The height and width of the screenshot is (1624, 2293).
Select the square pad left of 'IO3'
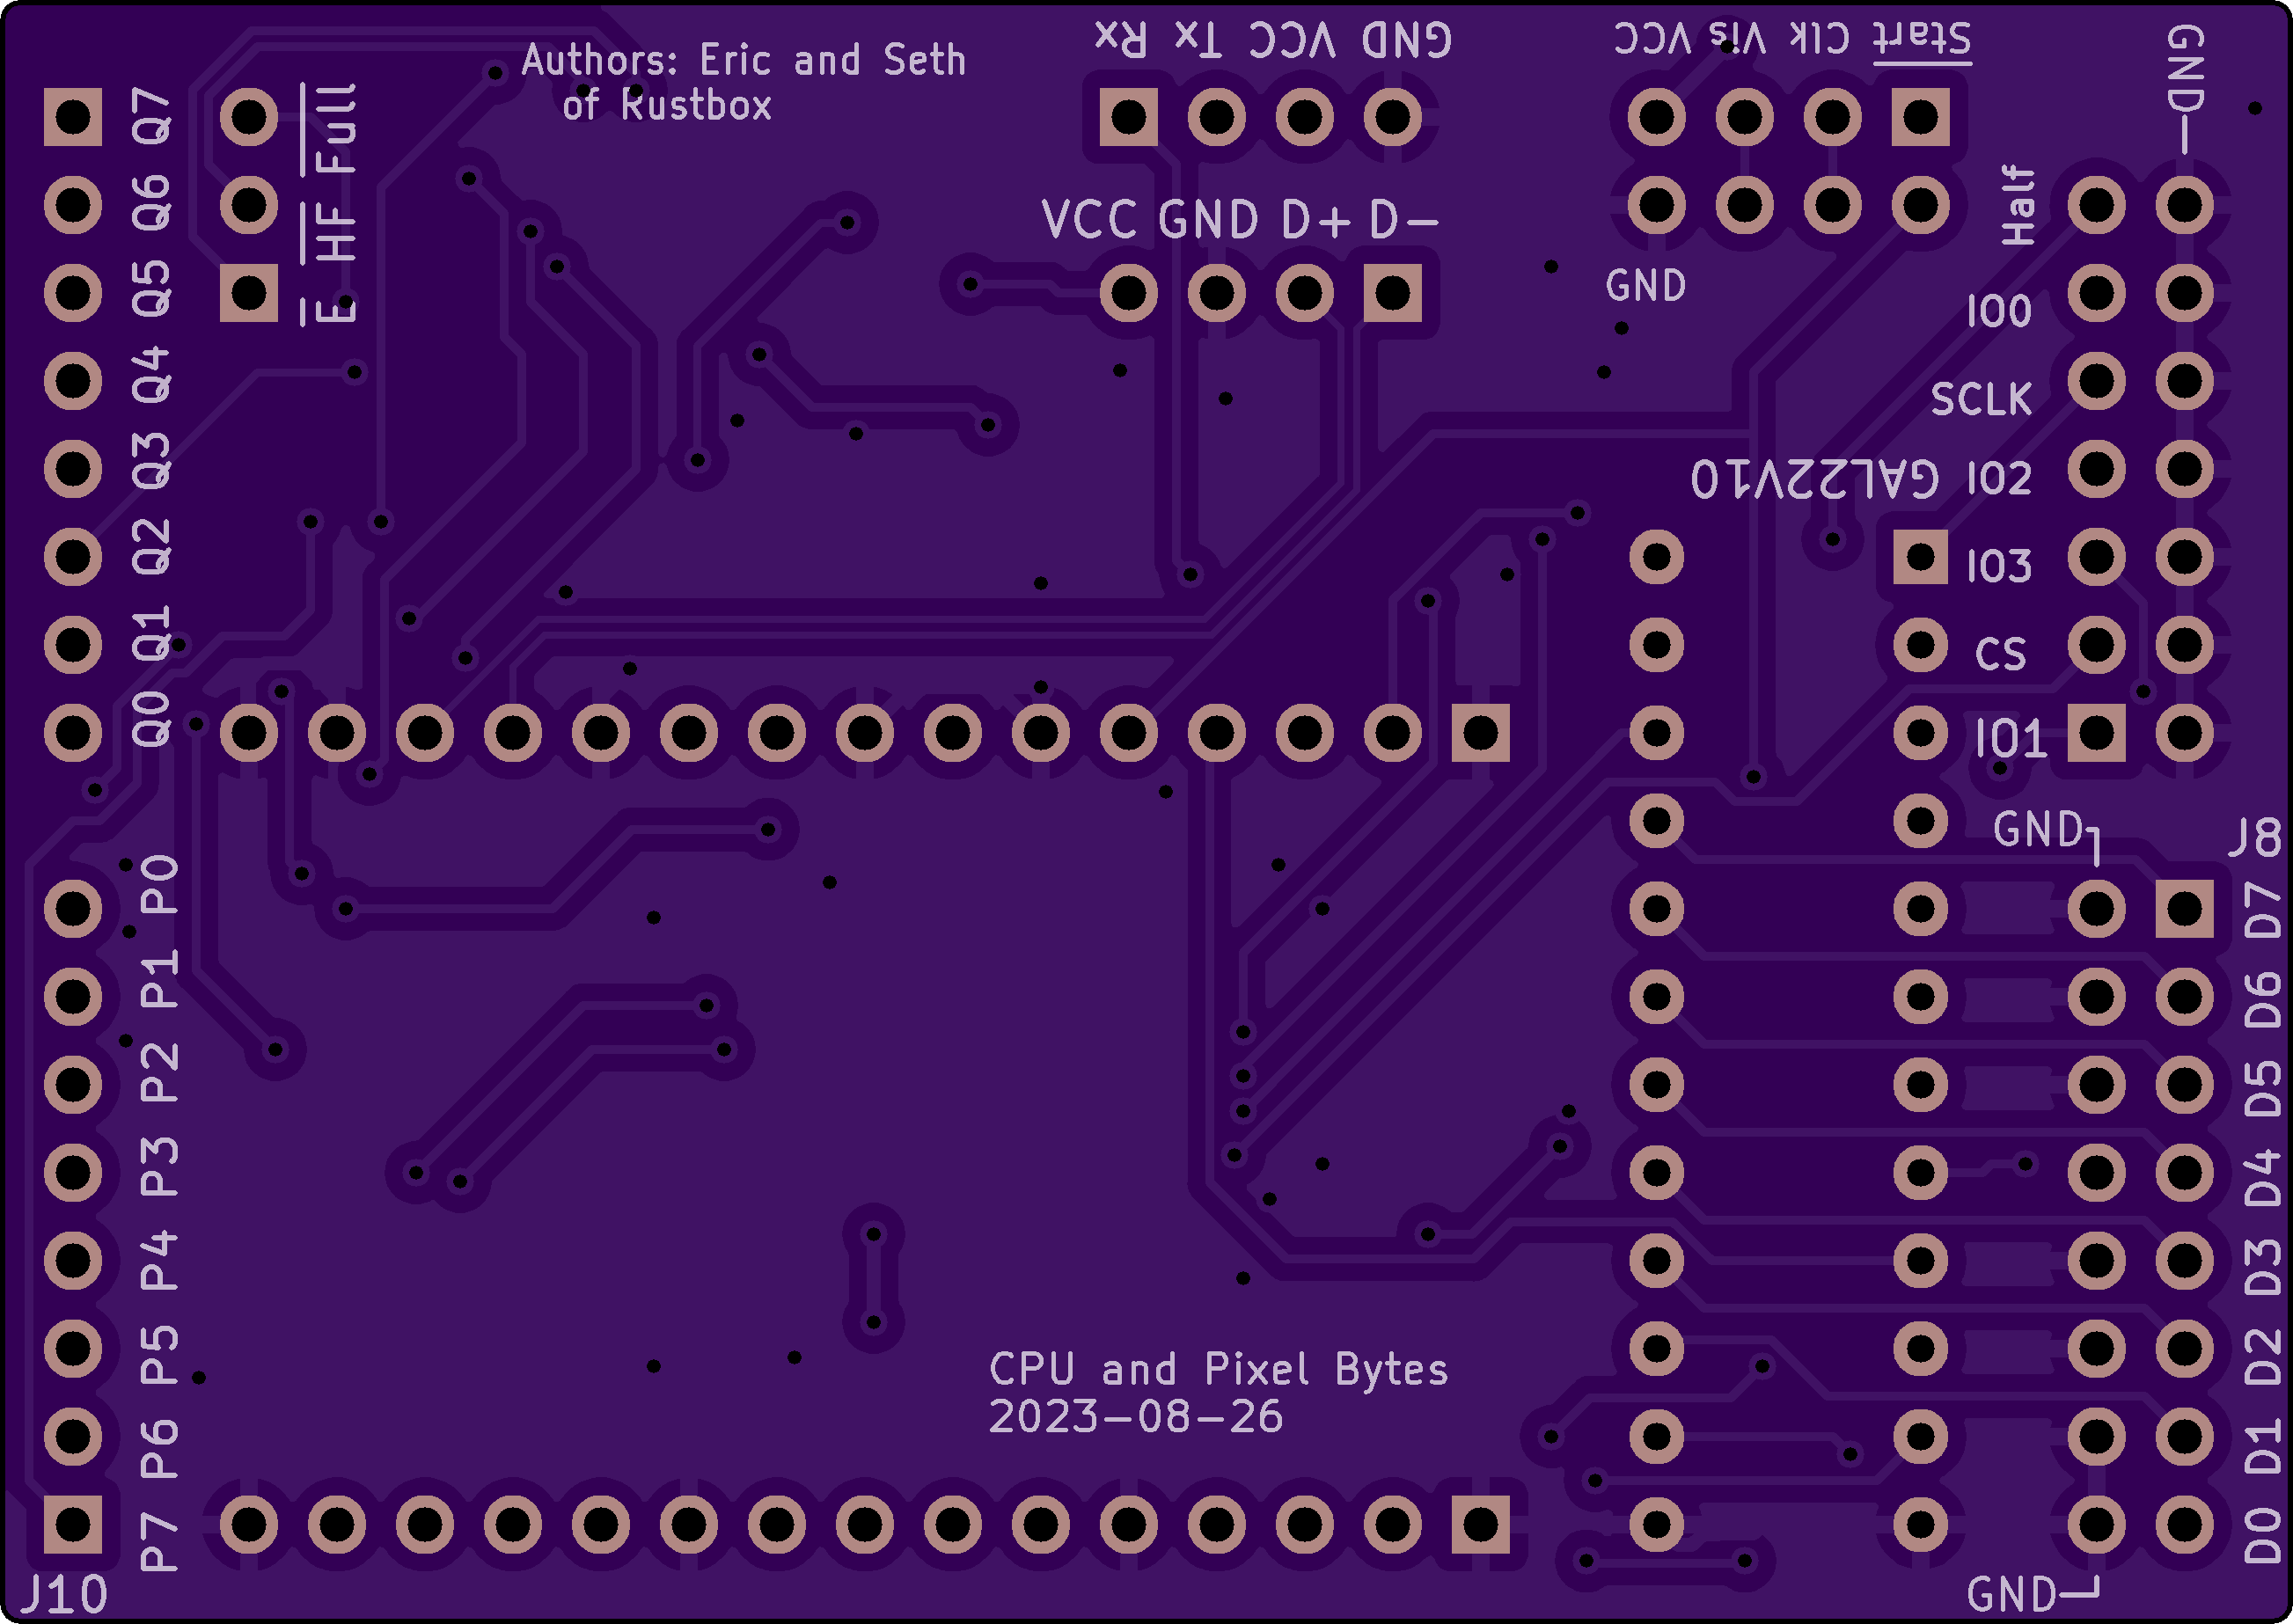pyautogui.click(x=1920, y=557)
